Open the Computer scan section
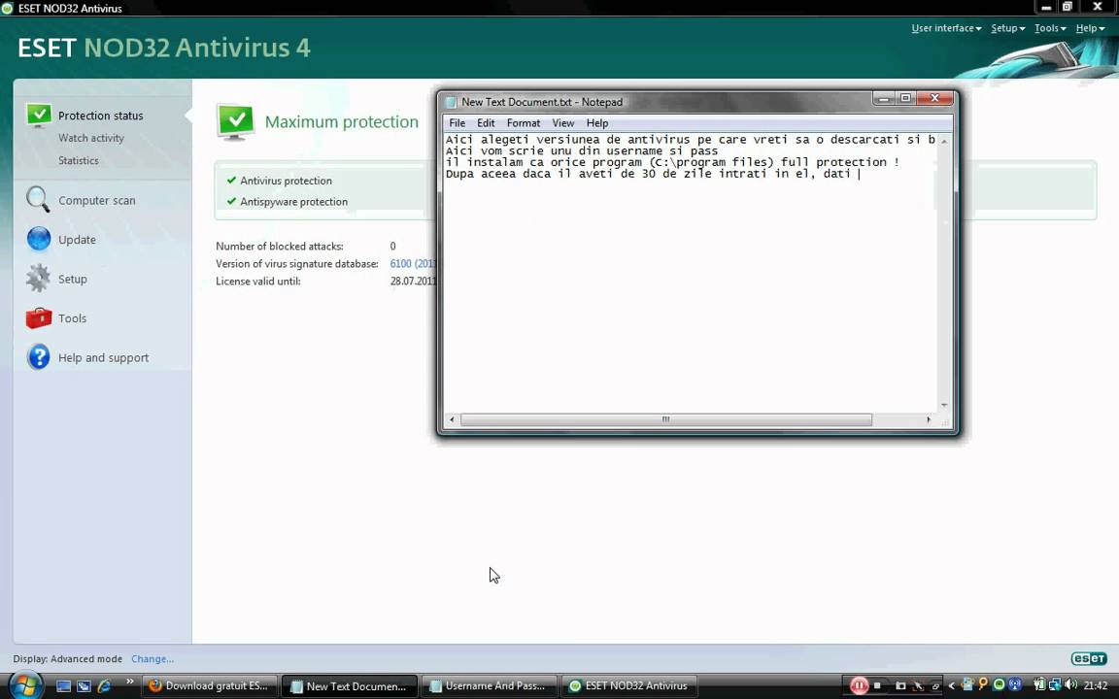The width and height of the screenshot is (1119, 699). pos(96,200)
